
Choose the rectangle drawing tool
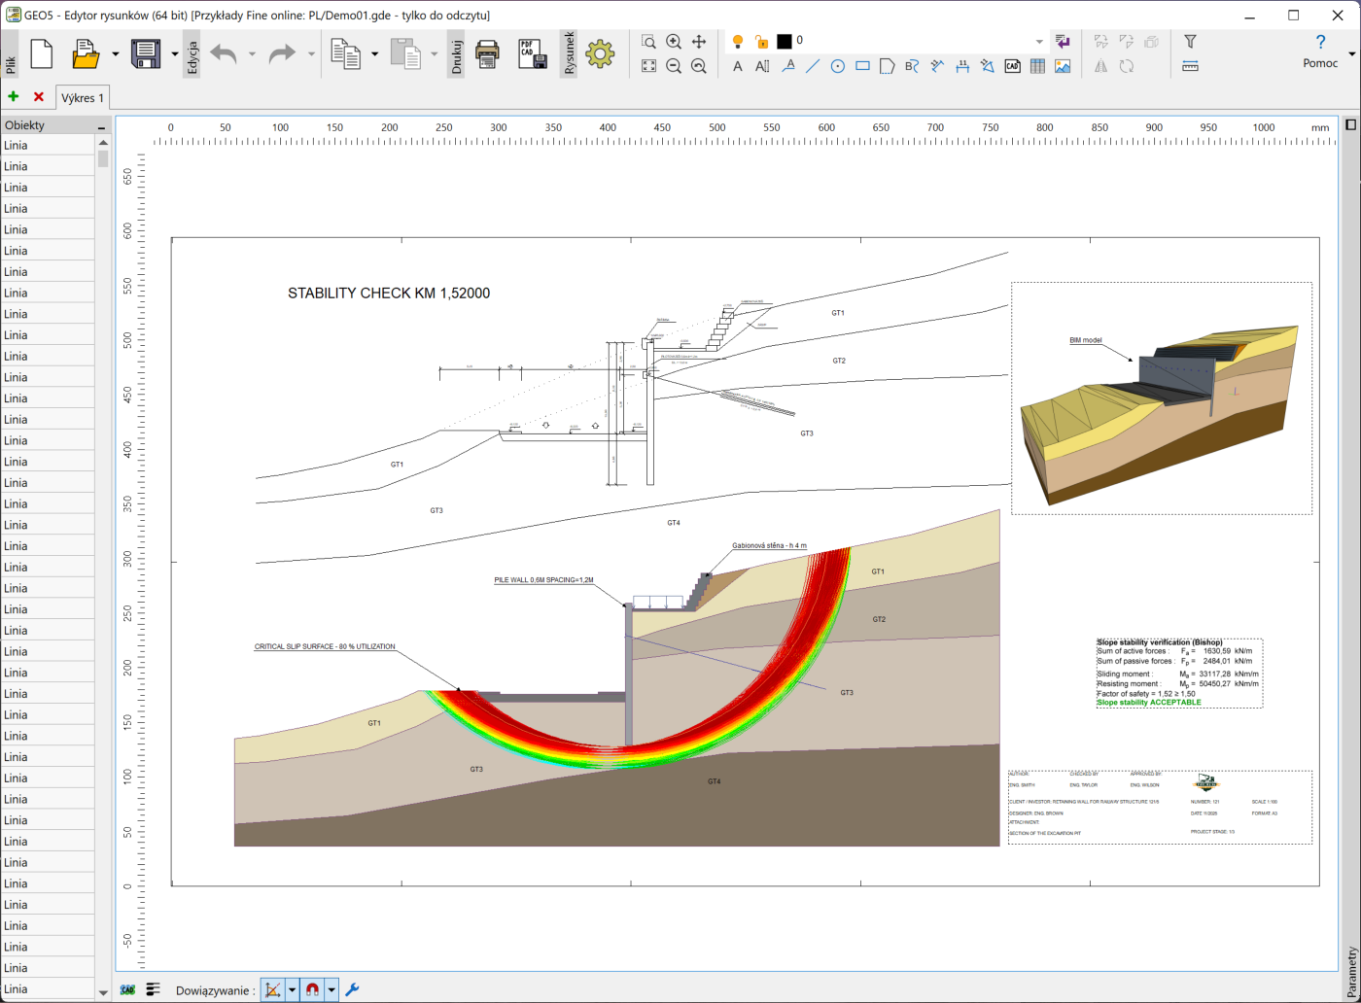pyautogui.click(x=862, y=66)
